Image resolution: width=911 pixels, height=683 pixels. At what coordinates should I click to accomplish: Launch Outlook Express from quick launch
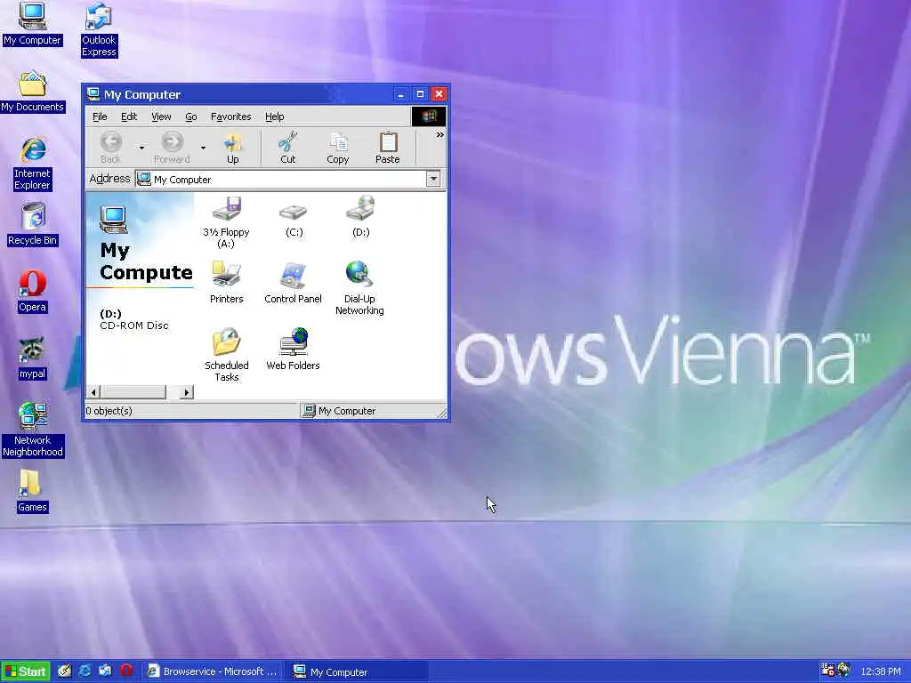(105, 671)
